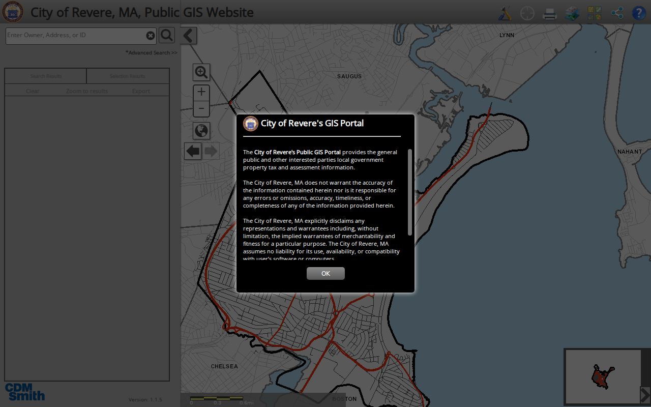The height and width of the screenshot is (407, 651).
Task: Click the NAHANT label on the map
Action: point(630,152)
